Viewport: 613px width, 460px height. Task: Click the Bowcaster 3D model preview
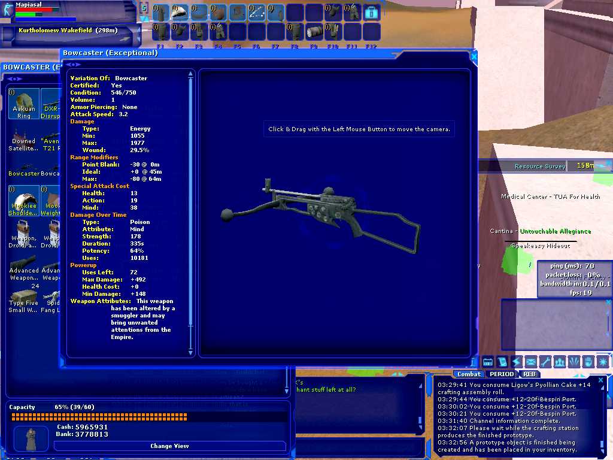pos(321,215)
